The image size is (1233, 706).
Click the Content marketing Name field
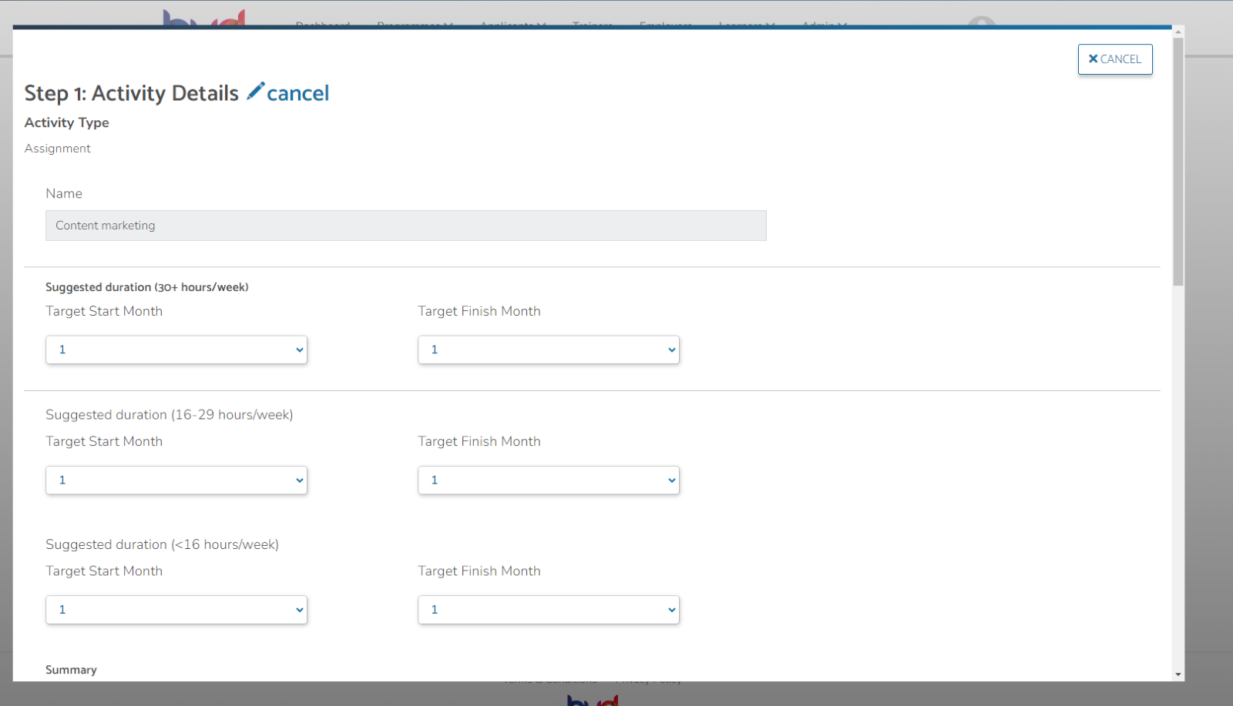click(405, 225)
